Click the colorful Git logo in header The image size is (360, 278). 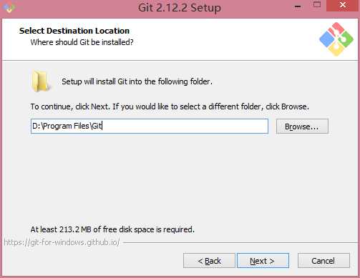click(336, 39)
